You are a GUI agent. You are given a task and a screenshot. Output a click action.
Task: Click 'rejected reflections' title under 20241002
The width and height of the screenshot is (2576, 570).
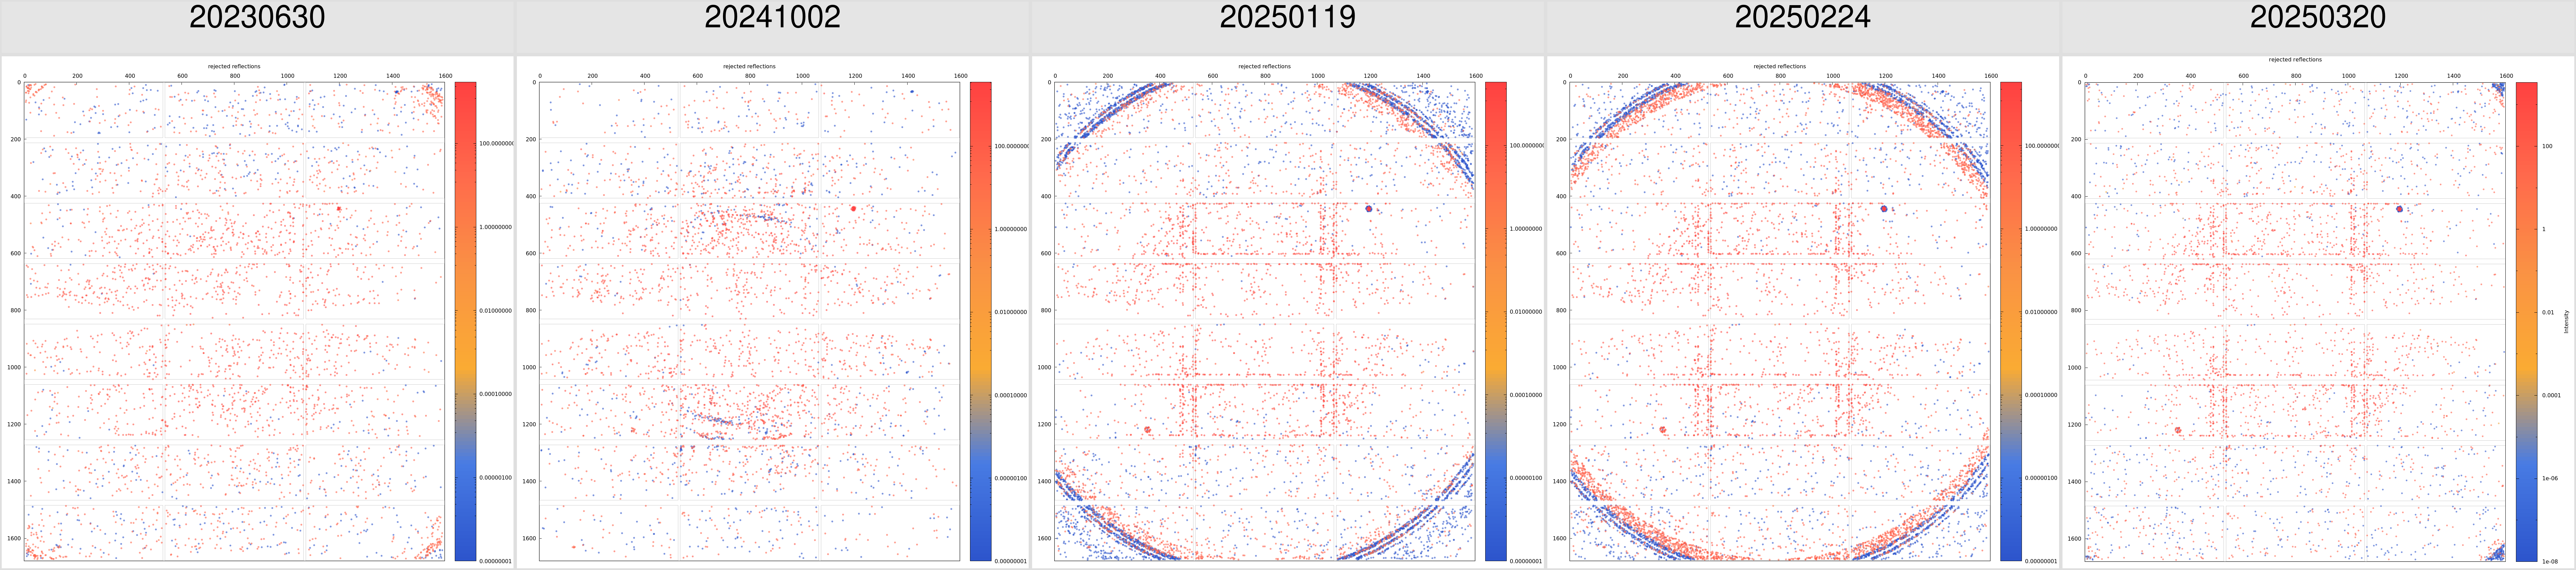click(749, 67)
